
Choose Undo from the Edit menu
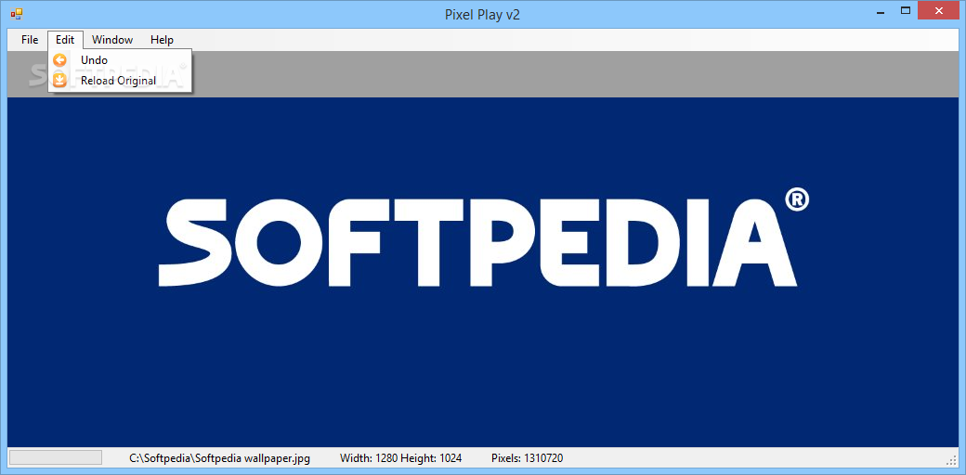[120, 60]
